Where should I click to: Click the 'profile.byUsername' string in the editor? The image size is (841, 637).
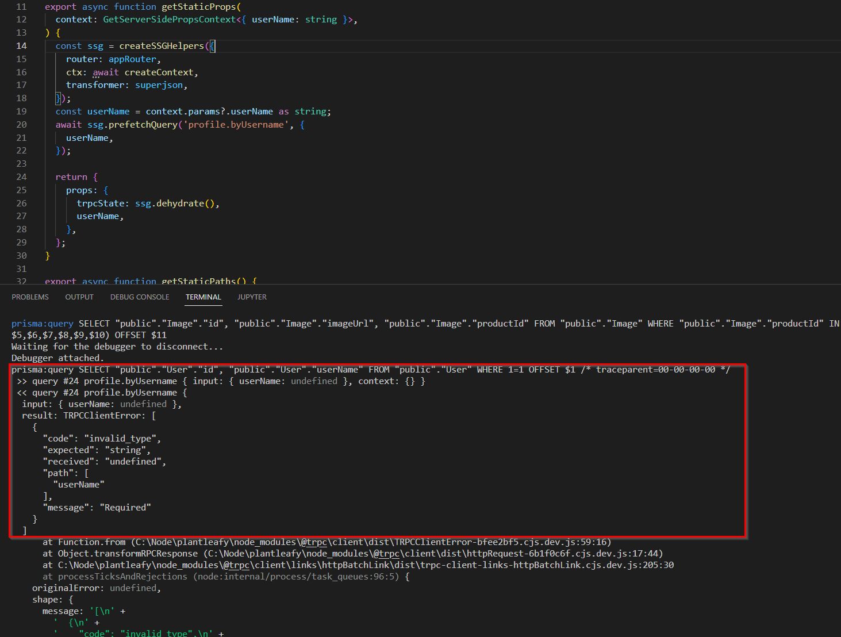pos(236,125)
